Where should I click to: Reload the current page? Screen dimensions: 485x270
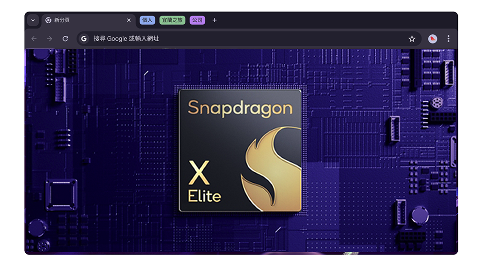pos(65,39)
